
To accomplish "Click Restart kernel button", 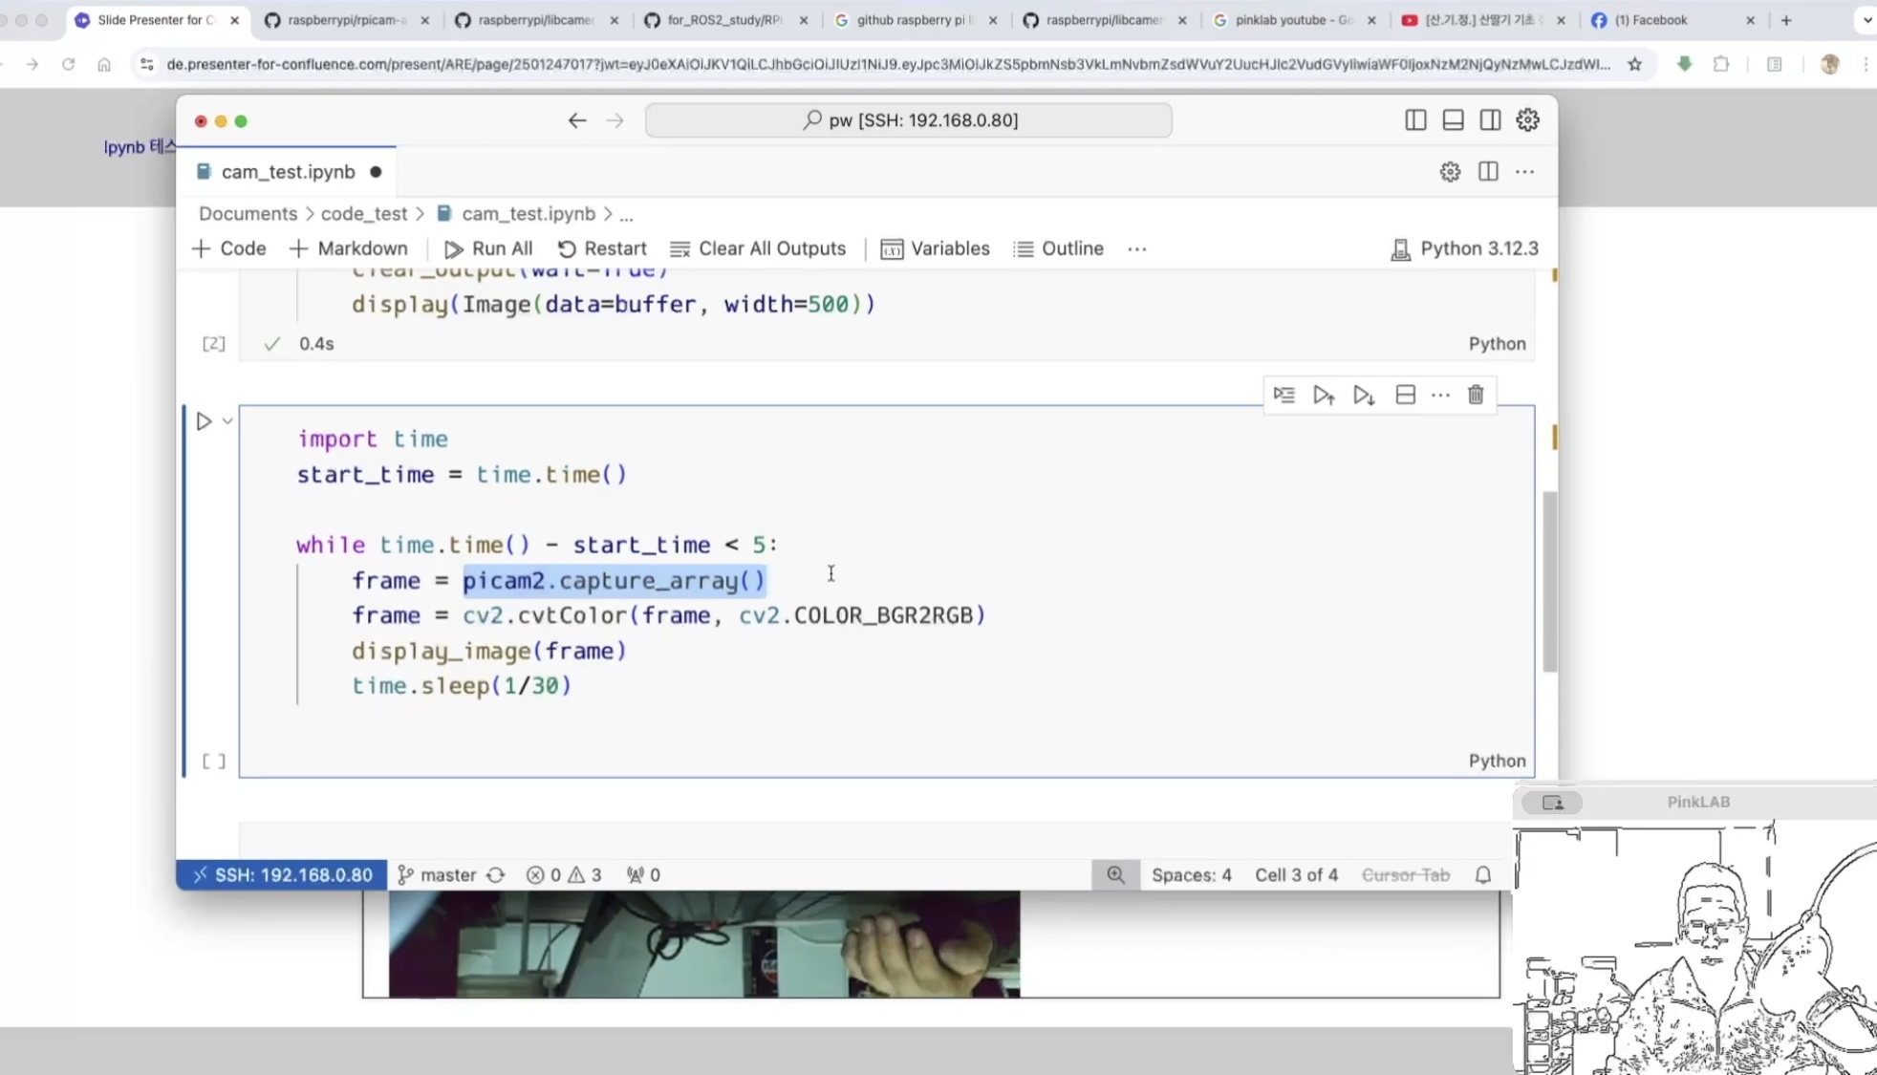I will pos(602,248).
